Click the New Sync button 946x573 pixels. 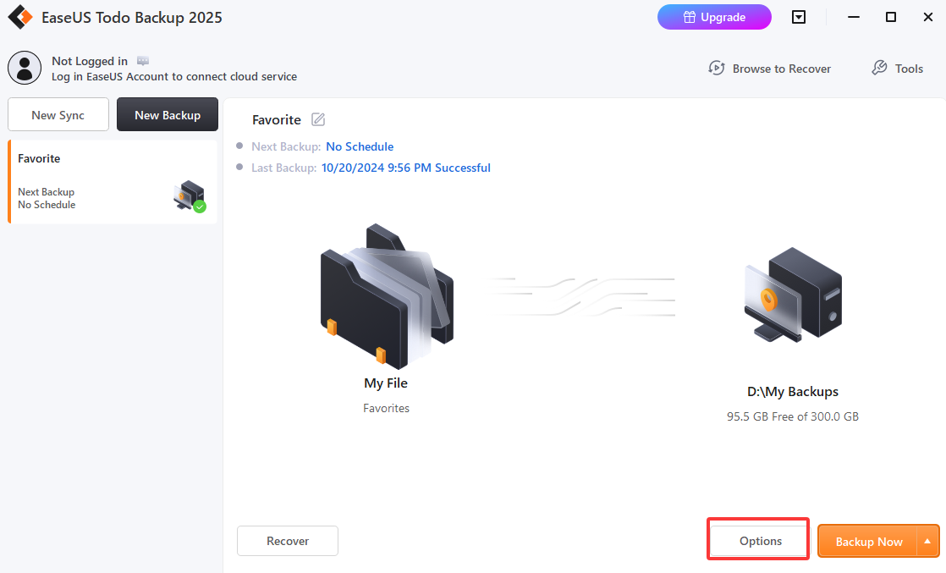58,115
